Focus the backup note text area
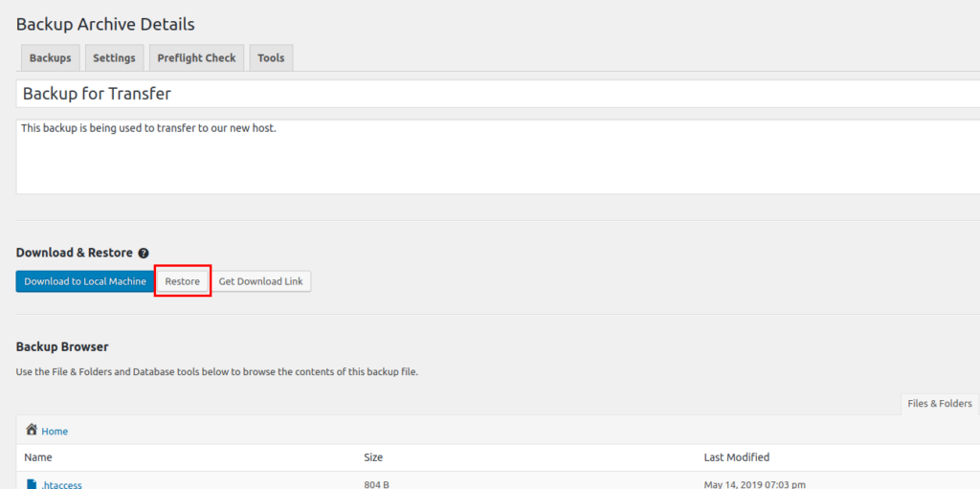The width and height of the screenshot is (980, 489). tap(479, 156)
